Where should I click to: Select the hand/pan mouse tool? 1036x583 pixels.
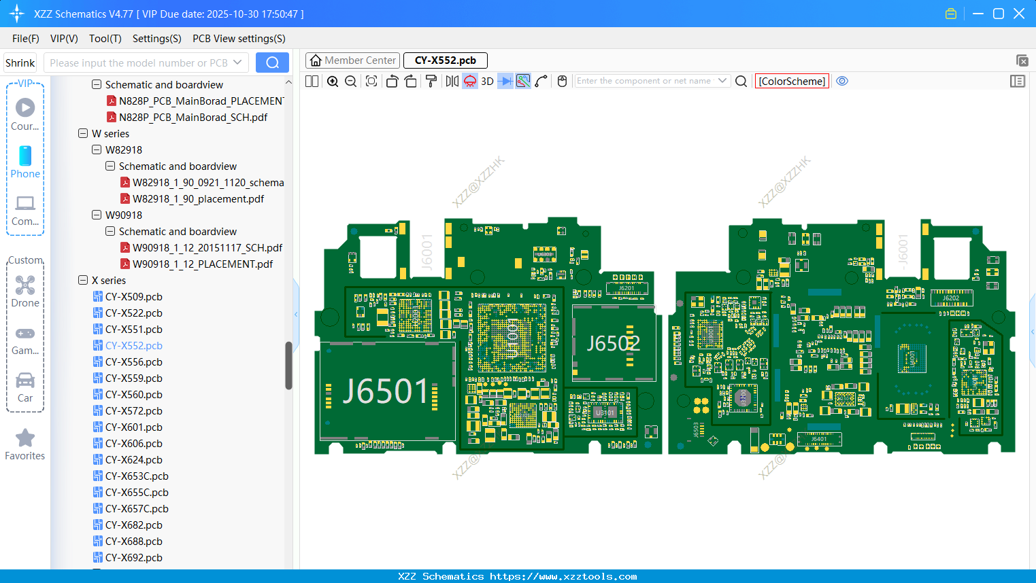pos(561,81)
